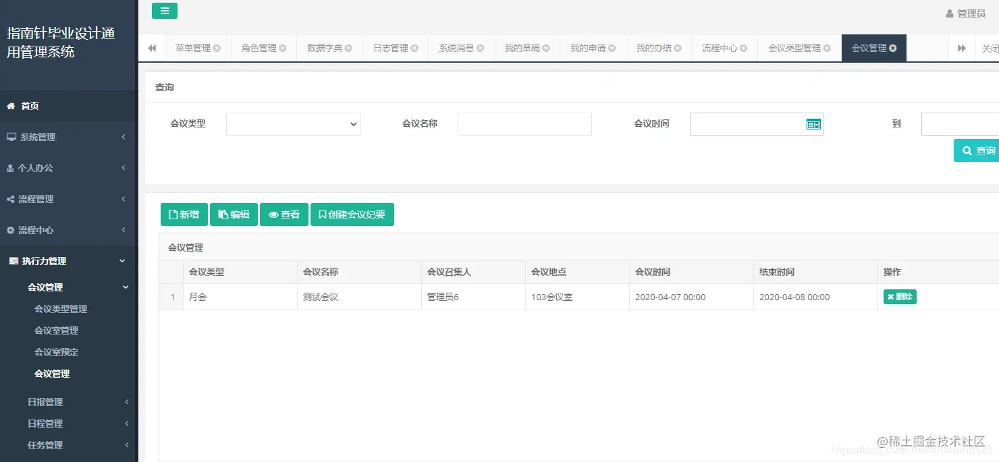Close the active 会议管理 tab via x icon
Viewport: 999px width, 462px height.
893,49
